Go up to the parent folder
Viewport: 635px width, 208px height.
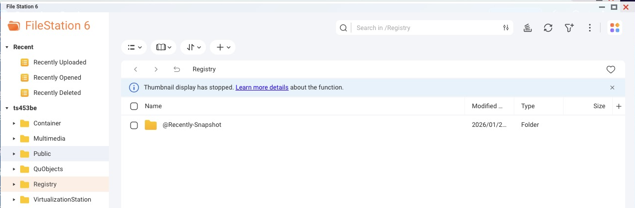(176, 69)
